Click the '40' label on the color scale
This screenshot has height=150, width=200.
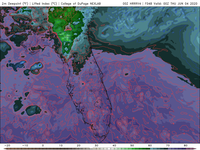pos(114,145)
